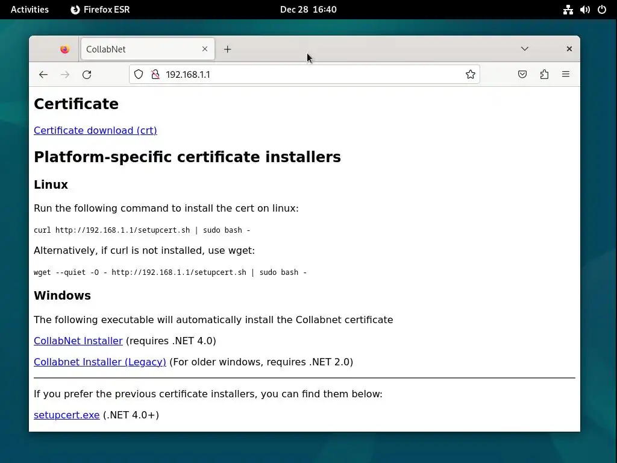Image resolution: width=617 pixels, height=463 pixels.
Task: Click the '(requires .NET 4.0)' text
Action: point(171,341)
